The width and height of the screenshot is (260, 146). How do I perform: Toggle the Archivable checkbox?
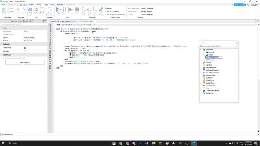click(25, 48)
